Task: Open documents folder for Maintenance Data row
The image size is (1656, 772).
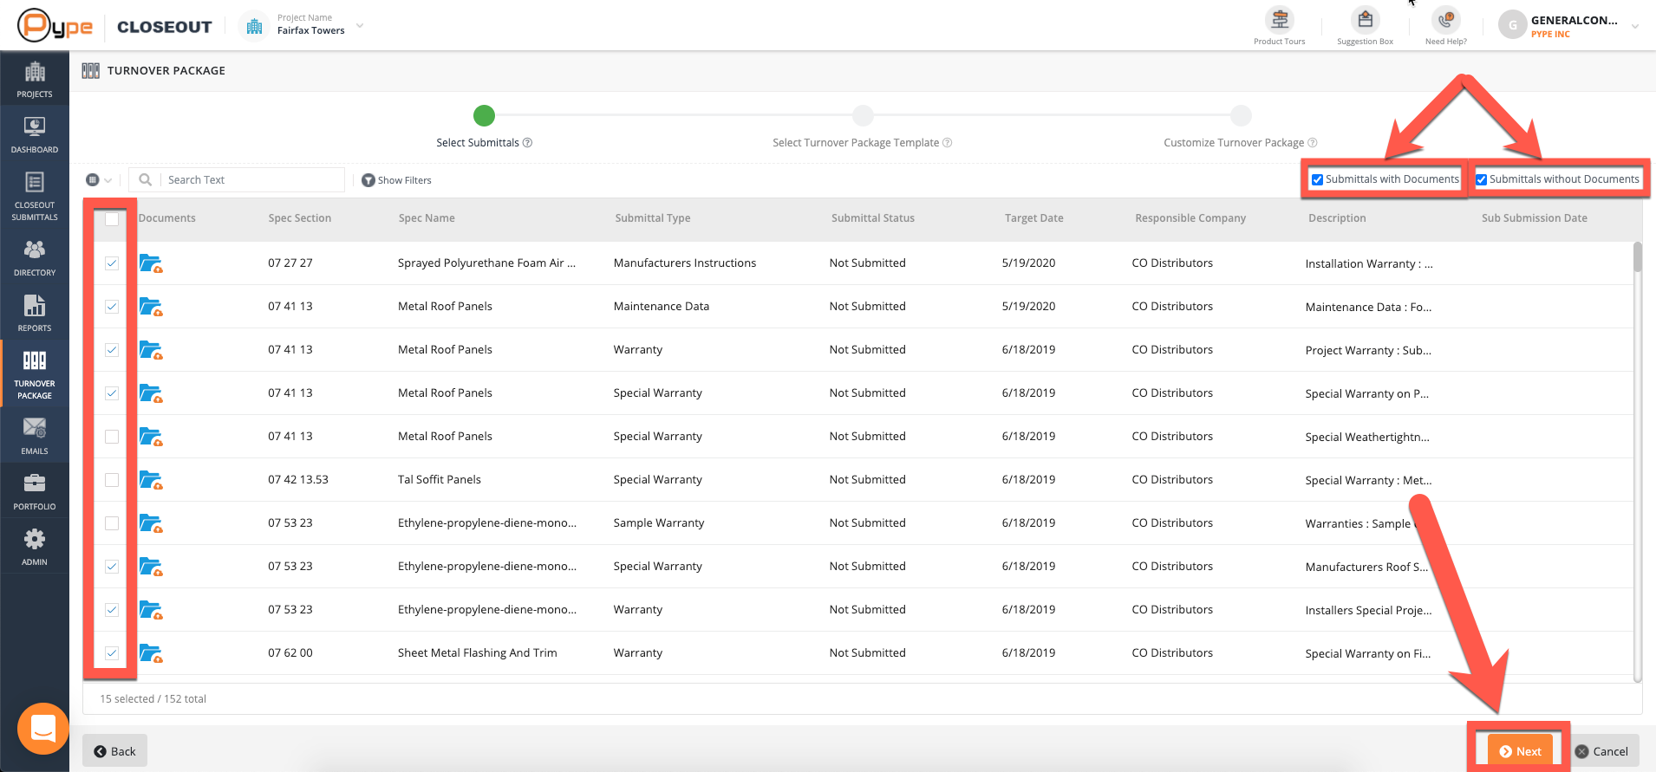Action: (x=151, y=307)
